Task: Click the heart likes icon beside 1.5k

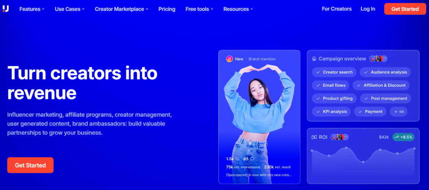Action: pos(237,159)
